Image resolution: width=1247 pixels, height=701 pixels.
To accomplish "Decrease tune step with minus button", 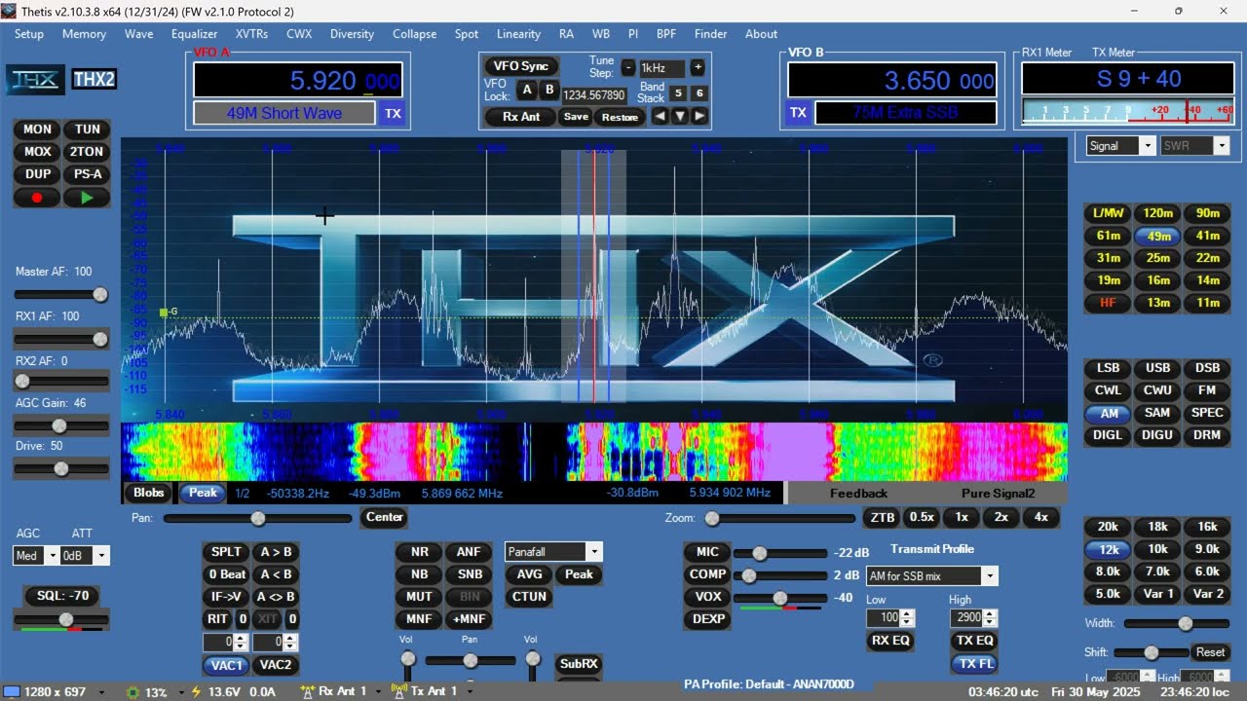I will [627, 68].
